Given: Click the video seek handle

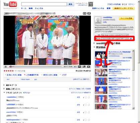Looking at the screenshot, I should tap(11, 67).
